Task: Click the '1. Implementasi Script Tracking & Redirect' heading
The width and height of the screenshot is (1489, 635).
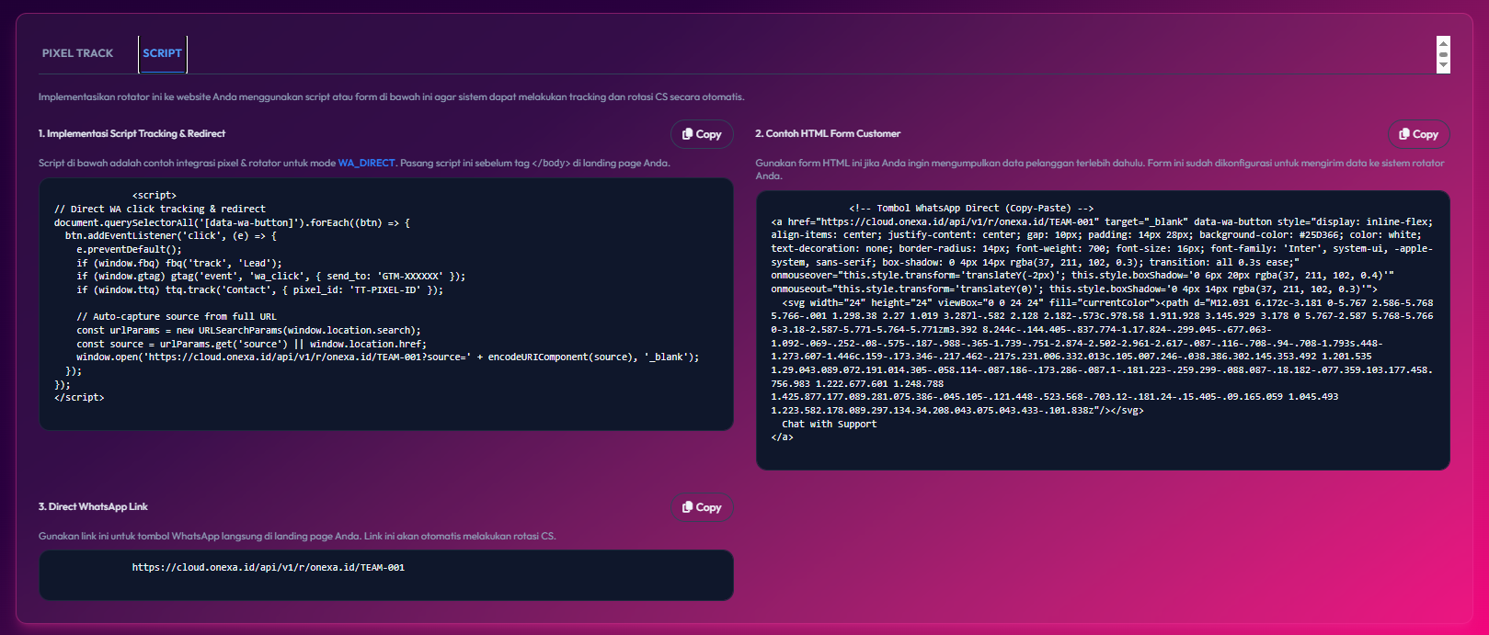Action: [x=132, y=133]
